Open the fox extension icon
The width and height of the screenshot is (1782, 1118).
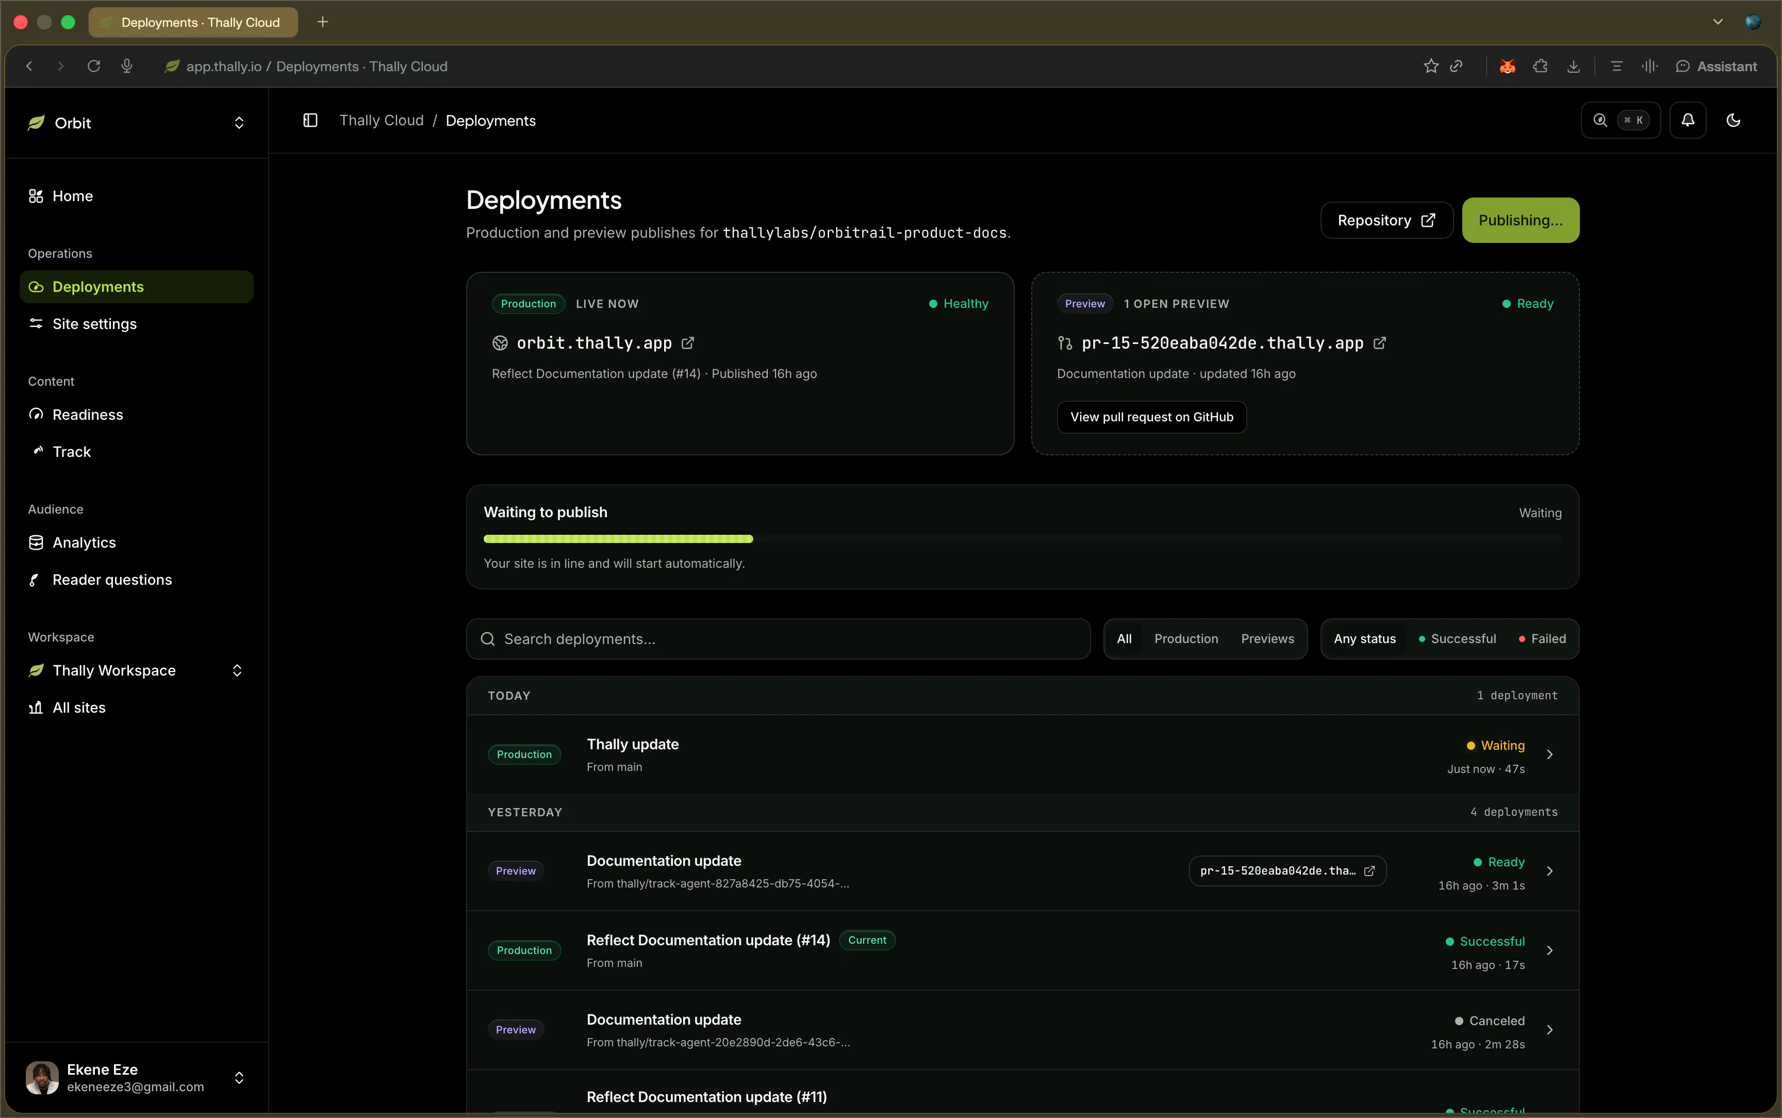click(x=1507, y=66)
